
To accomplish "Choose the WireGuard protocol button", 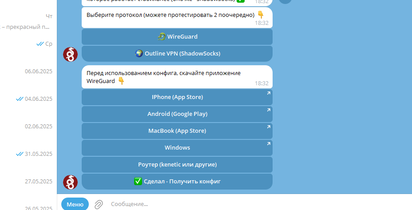I will [177, 37].
